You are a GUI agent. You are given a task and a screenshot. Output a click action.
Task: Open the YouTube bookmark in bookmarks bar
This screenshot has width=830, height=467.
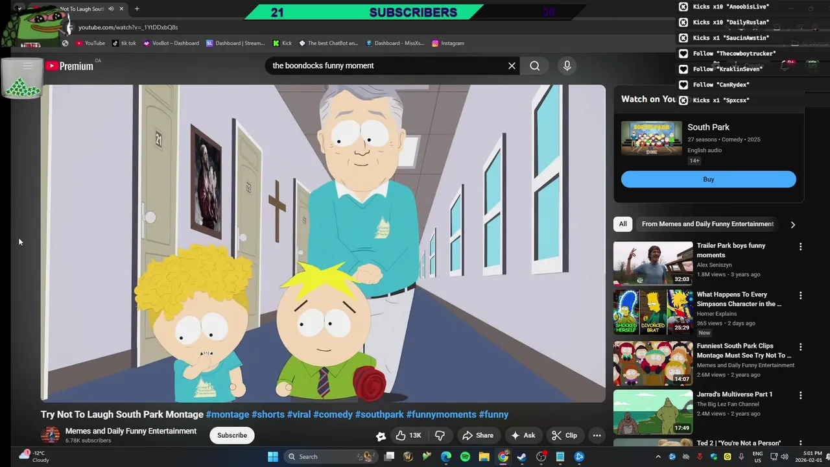click(90, 43)
